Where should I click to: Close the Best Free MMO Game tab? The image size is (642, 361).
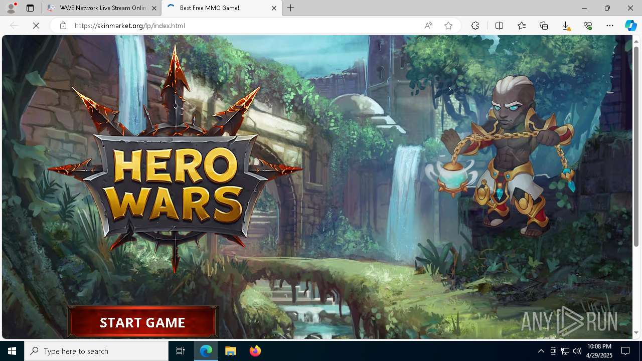[274, 8]
